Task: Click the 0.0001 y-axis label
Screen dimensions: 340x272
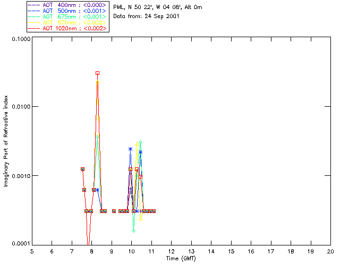Action: pos(21,244)
